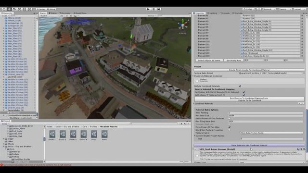
Task: Expand the Enviro - Sky and Weather folder
Action: [x=3, y=147]
